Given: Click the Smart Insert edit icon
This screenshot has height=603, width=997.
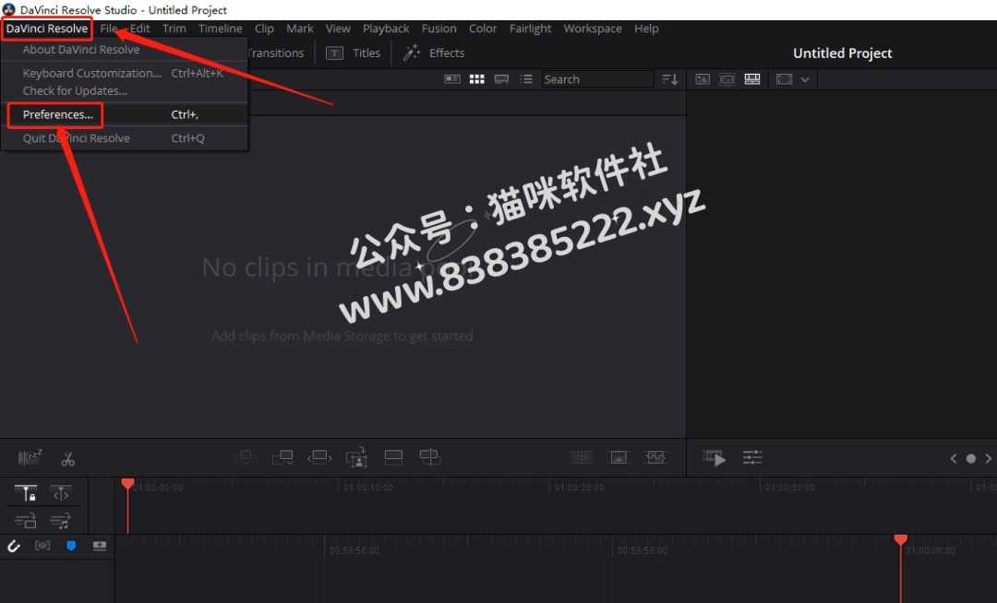Looking at the screenshot, I should coord(246,457).
